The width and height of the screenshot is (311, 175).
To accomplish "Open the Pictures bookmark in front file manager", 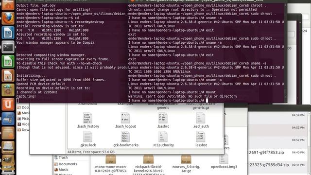I will tap(23, 119).
